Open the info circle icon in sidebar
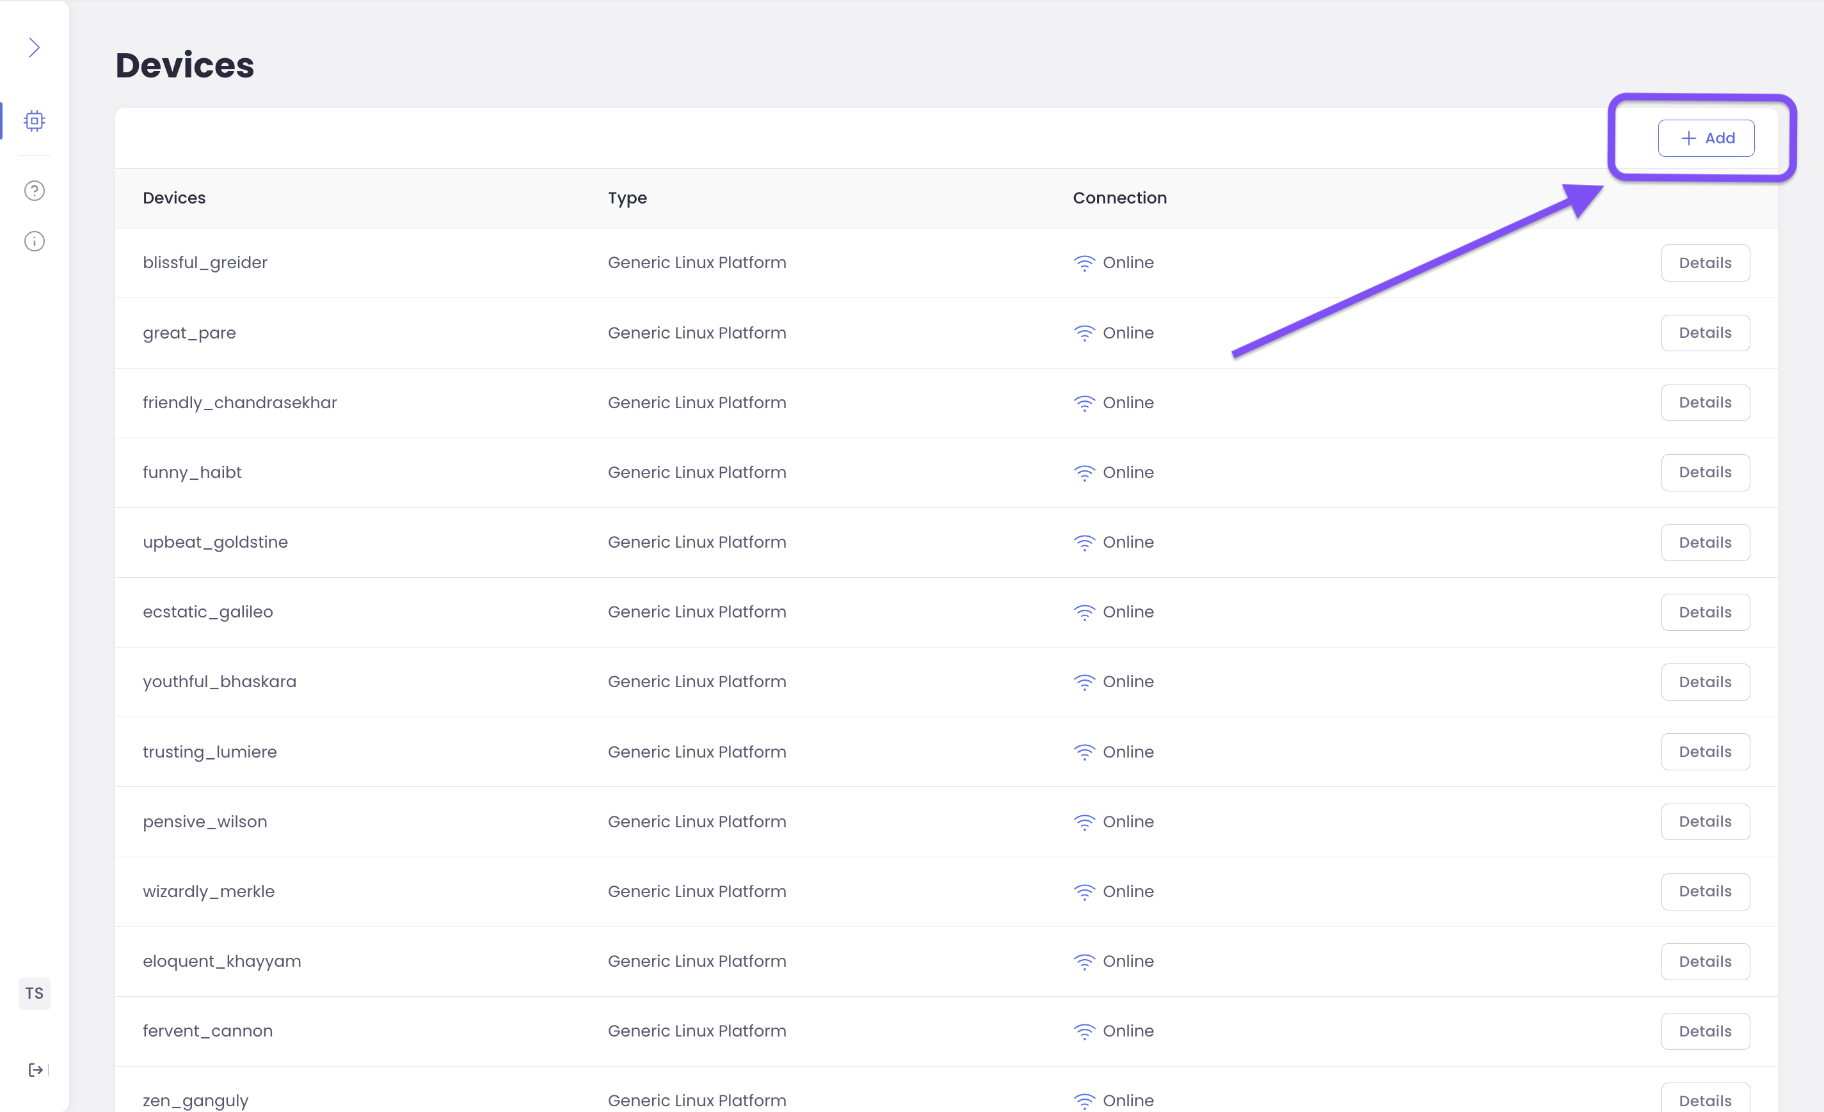This screenshot has width=1824, height=1112. 34,241
